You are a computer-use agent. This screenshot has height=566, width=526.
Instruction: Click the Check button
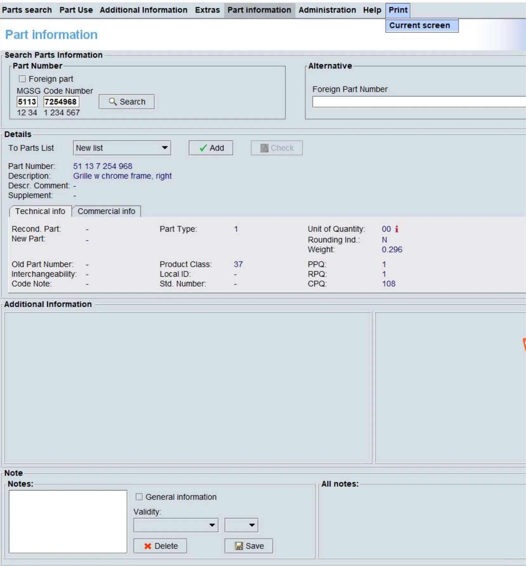pyautogui.click(x=277, y=148)
